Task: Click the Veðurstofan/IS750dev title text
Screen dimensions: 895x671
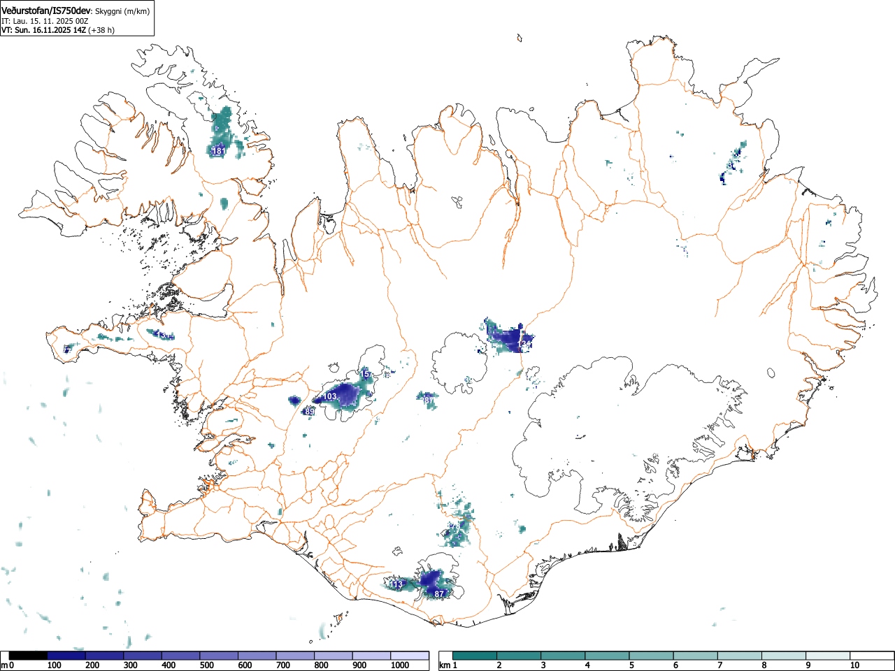Action: (x=46, y=10)
